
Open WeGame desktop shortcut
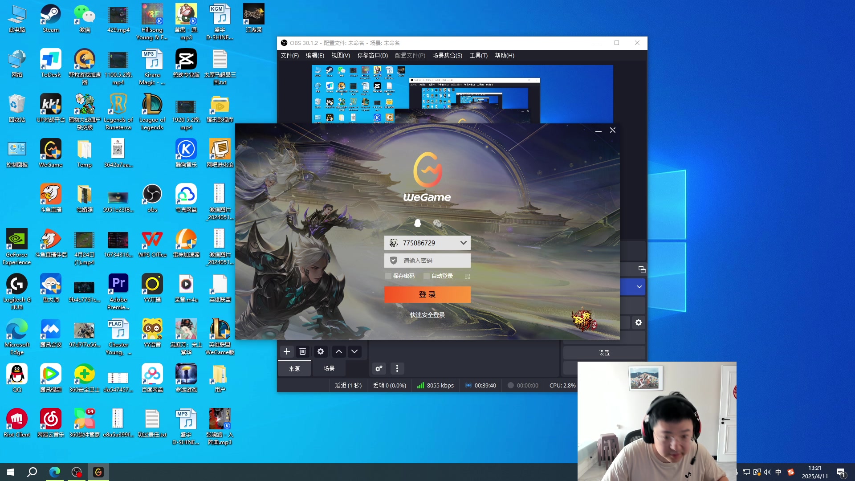point(51,154)
